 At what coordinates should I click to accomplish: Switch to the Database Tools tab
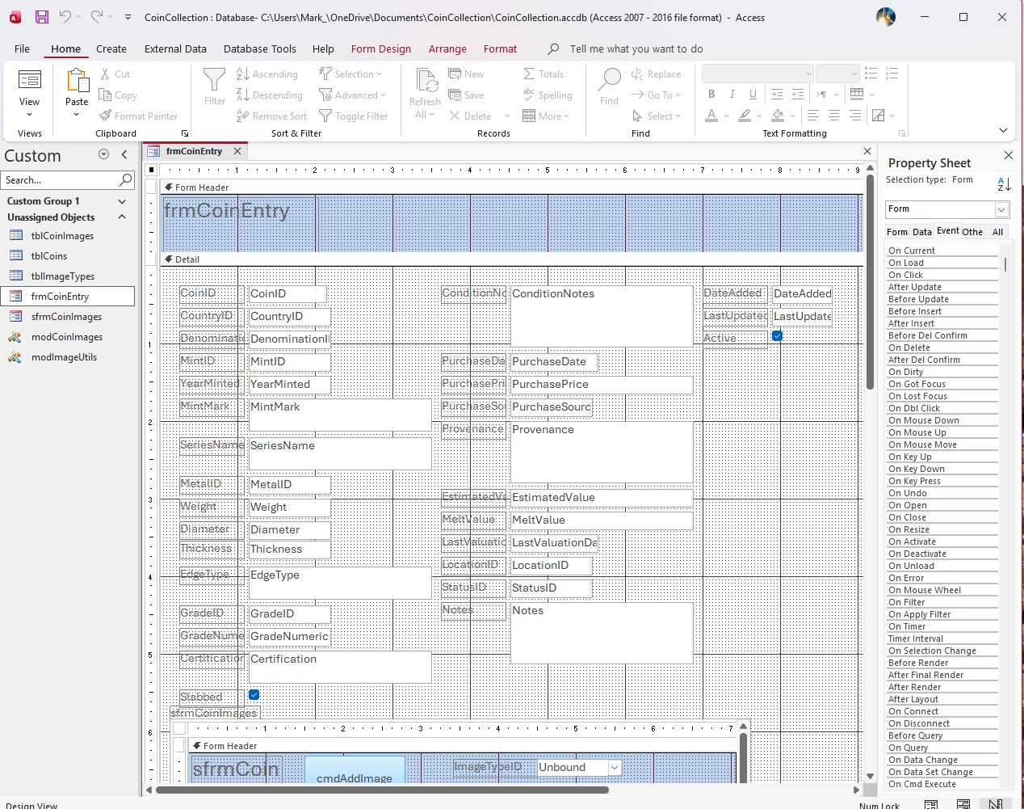tap(260, 48)
